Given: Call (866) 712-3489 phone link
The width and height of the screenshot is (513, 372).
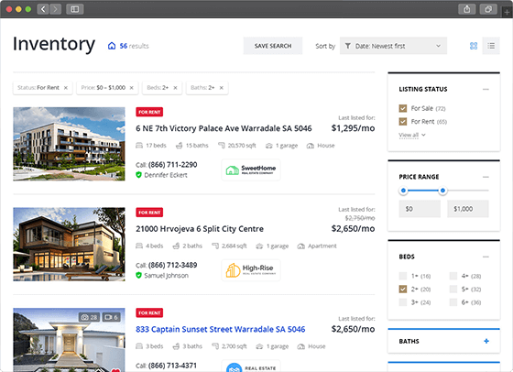Looking at the screenshot, I should pyautogui.click(x=172, y=265).
